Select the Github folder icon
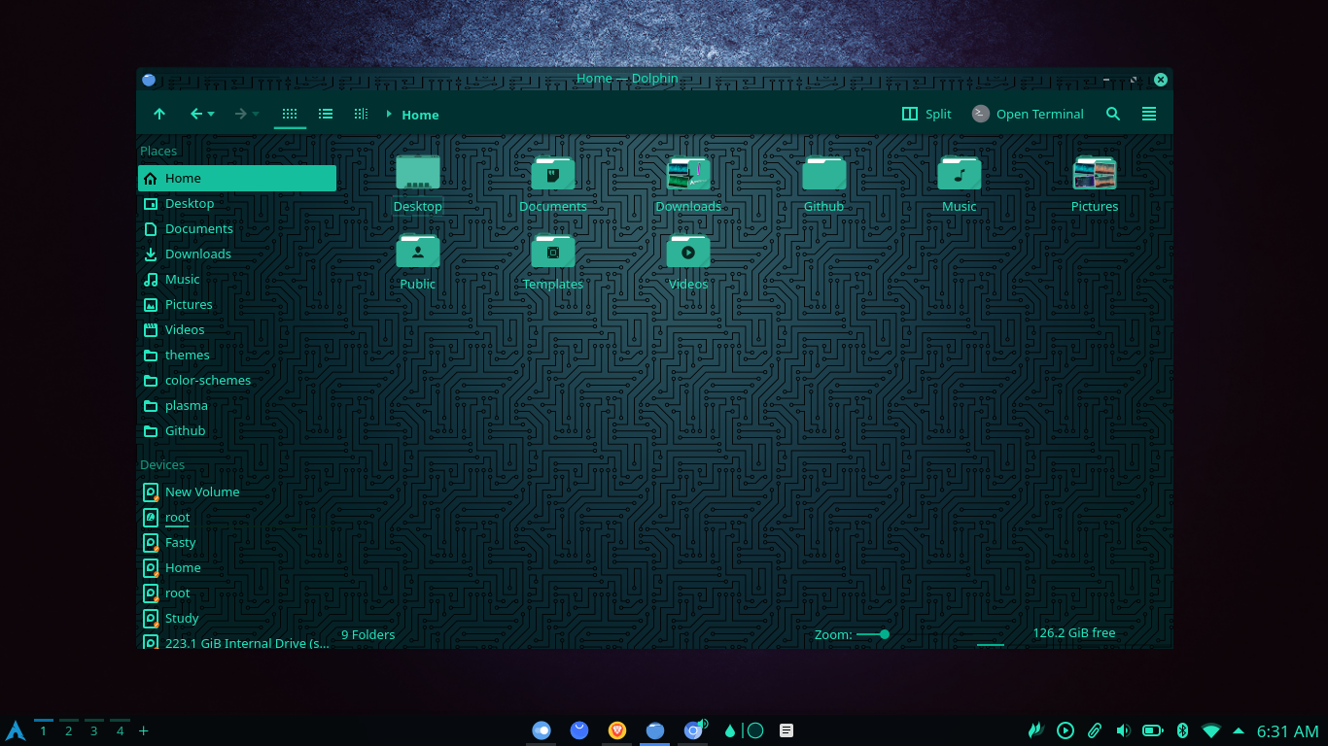The height and width of the screenshot is (746, 1328). pyautogui.click(x=823, y=174)
